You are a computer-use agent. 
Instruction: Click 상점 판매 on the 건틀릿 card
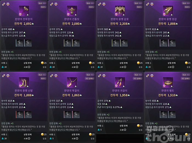[75, 63]
